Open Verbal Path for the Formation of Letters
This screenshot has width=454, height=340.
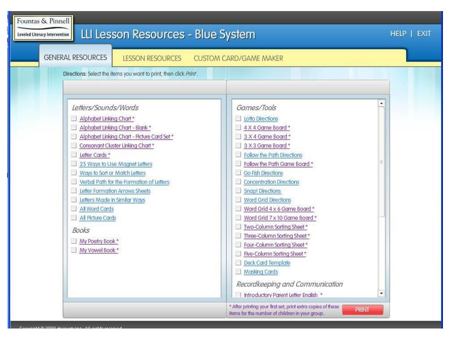[125, 182]
